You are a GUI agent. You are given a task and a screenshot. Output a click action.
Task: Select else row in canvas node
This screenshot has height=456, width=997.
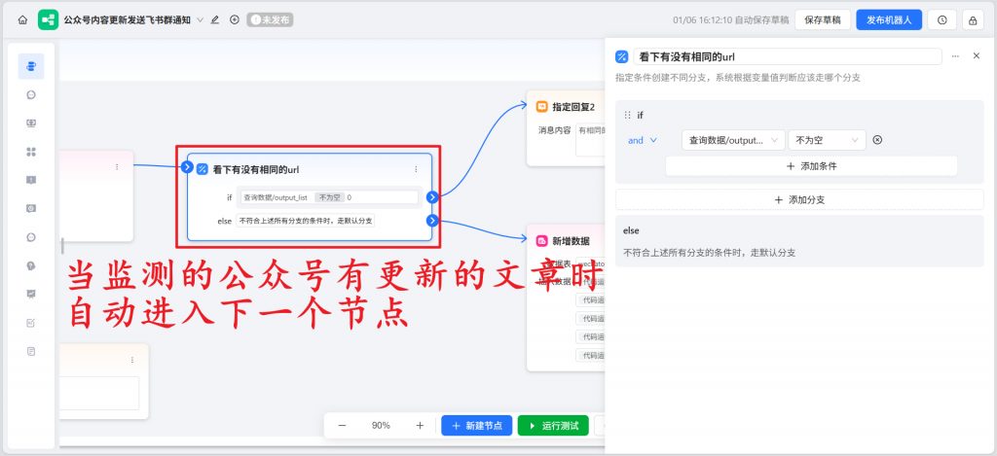pyautogui.click(x=306, y=221)
